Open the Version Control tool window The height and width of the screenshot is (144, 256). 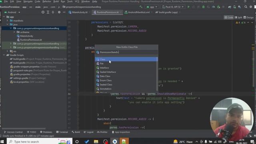[x=13, y=132]
